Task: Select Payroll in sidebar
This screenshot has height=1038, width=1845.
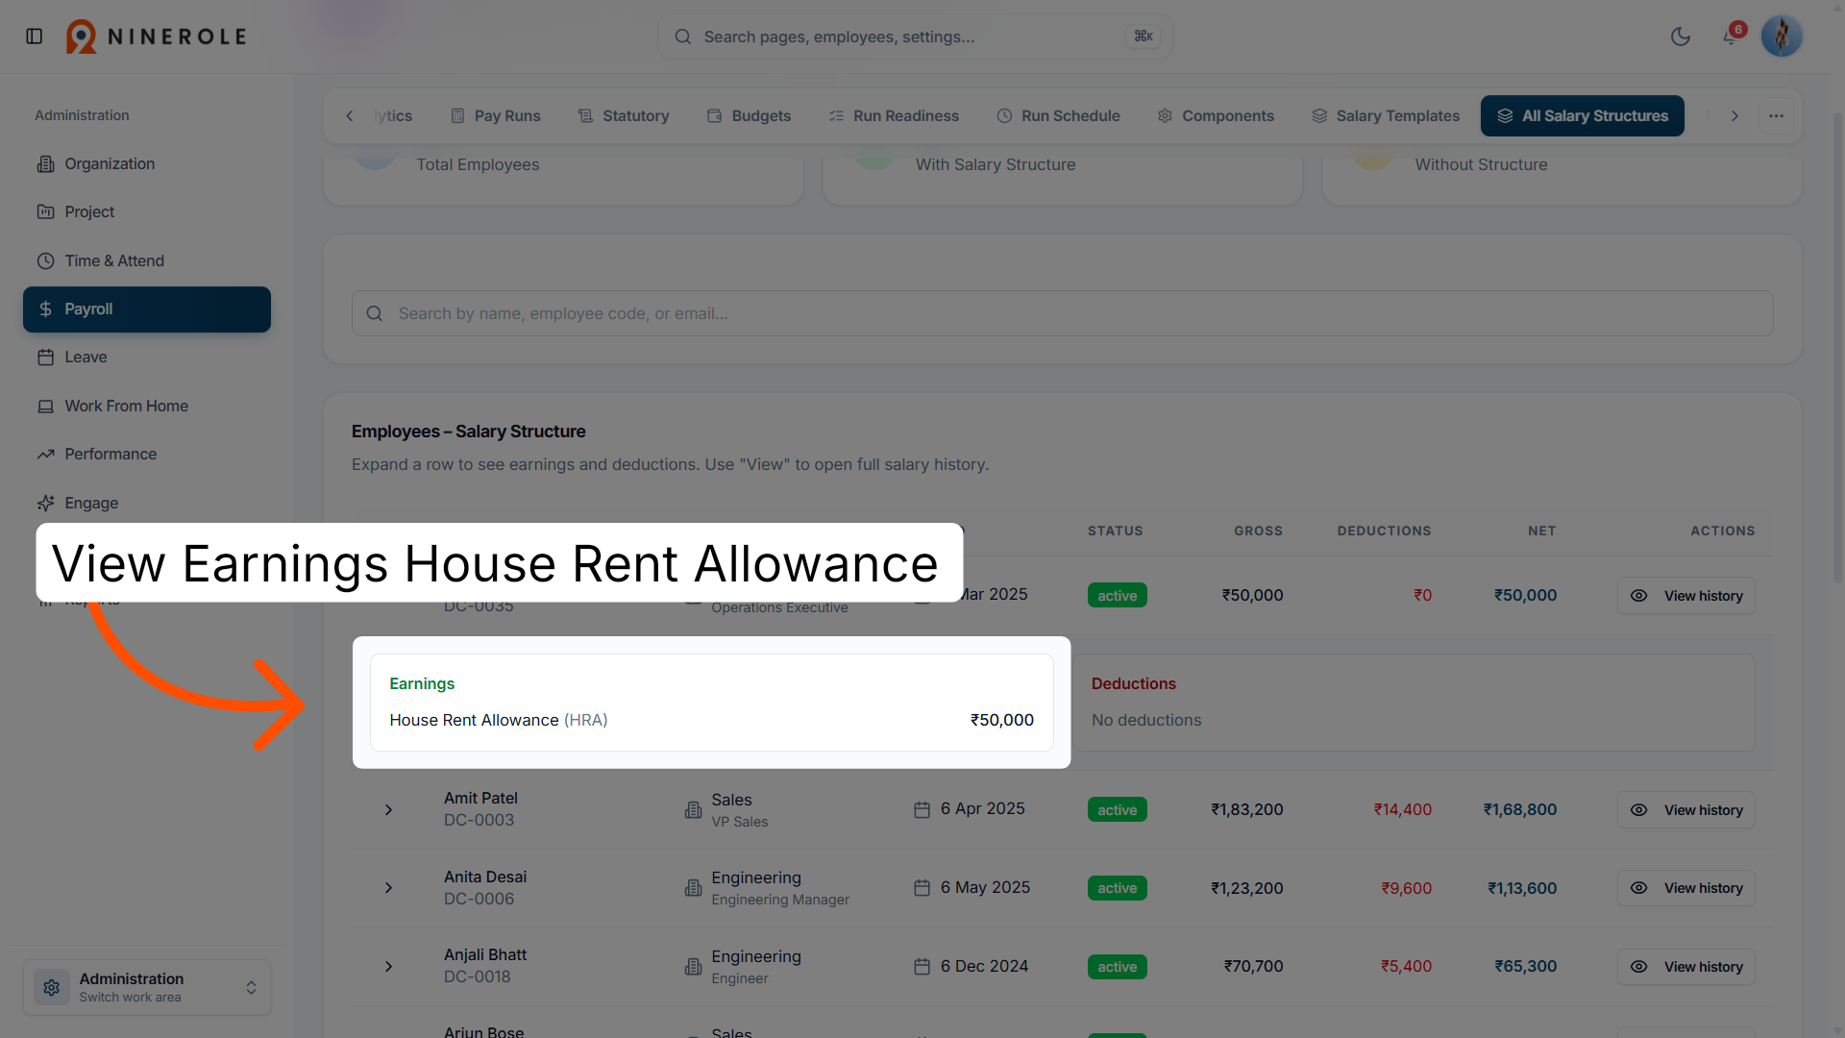Action: [x=147, y=309]
